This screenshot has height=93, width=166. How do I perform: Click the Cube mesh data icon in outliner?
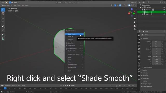pos(151,12)
